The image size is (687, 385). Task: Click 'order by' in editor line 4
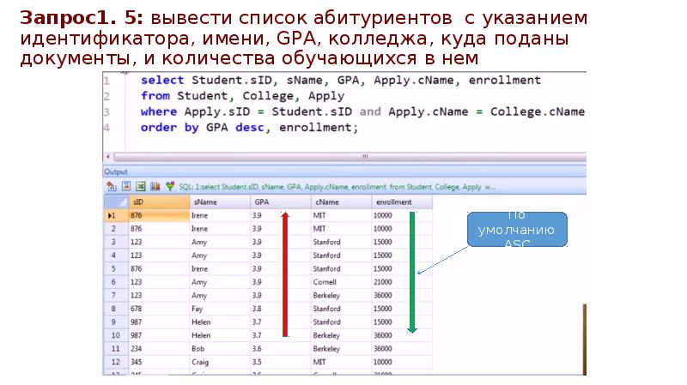point(169,127)
